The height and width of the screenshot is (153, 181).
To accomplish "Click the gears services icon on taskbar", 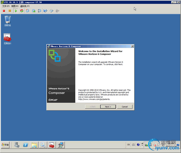I will click(x=43, y=145).
